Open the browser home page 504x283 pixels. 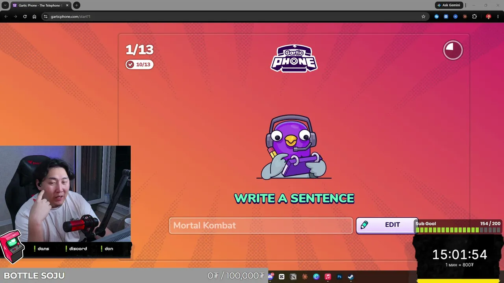[34, 17]
